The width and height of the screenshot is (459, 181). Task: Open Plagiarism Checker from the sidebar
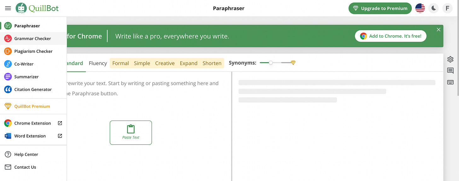pyautogui.click(x=33, y=51)
